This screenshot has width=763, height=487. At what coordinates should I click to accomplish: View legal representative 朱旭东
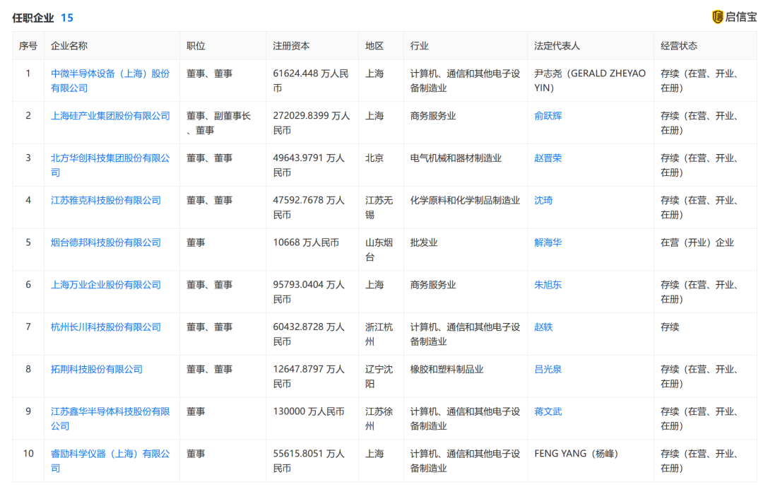click(x=548, y=285)
